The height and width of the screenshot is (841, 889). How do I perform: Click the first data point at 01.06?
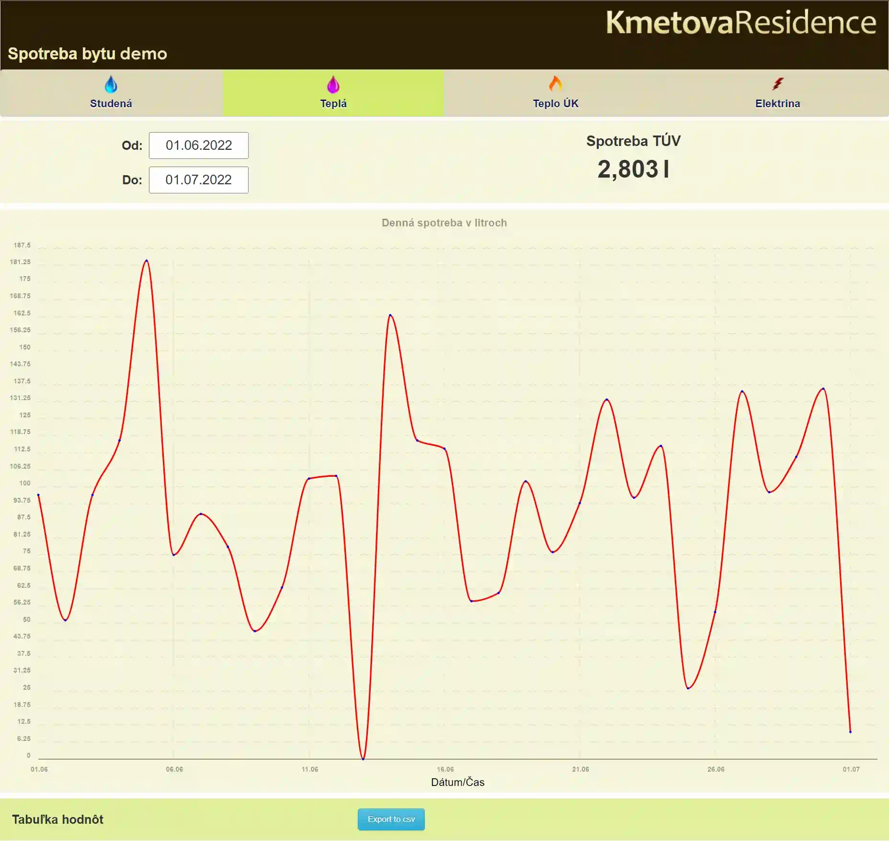[38, 495]
